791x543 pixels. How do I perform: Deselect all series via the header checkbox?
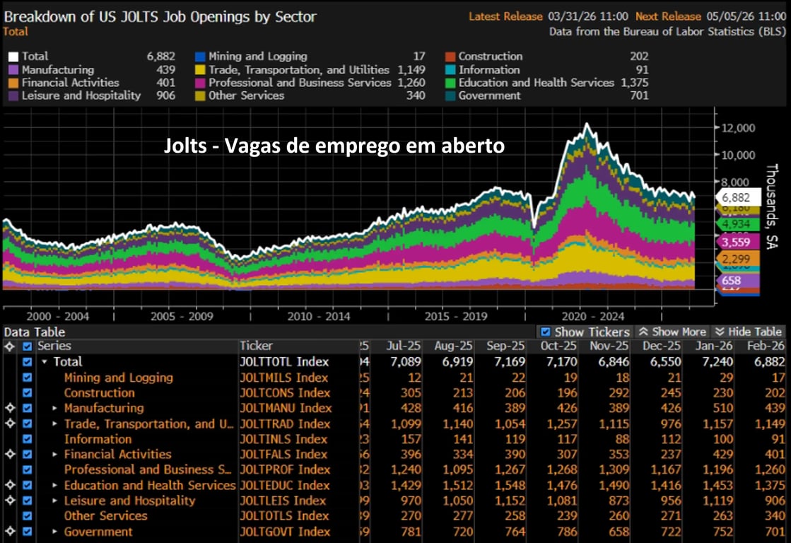coord(28,346)
